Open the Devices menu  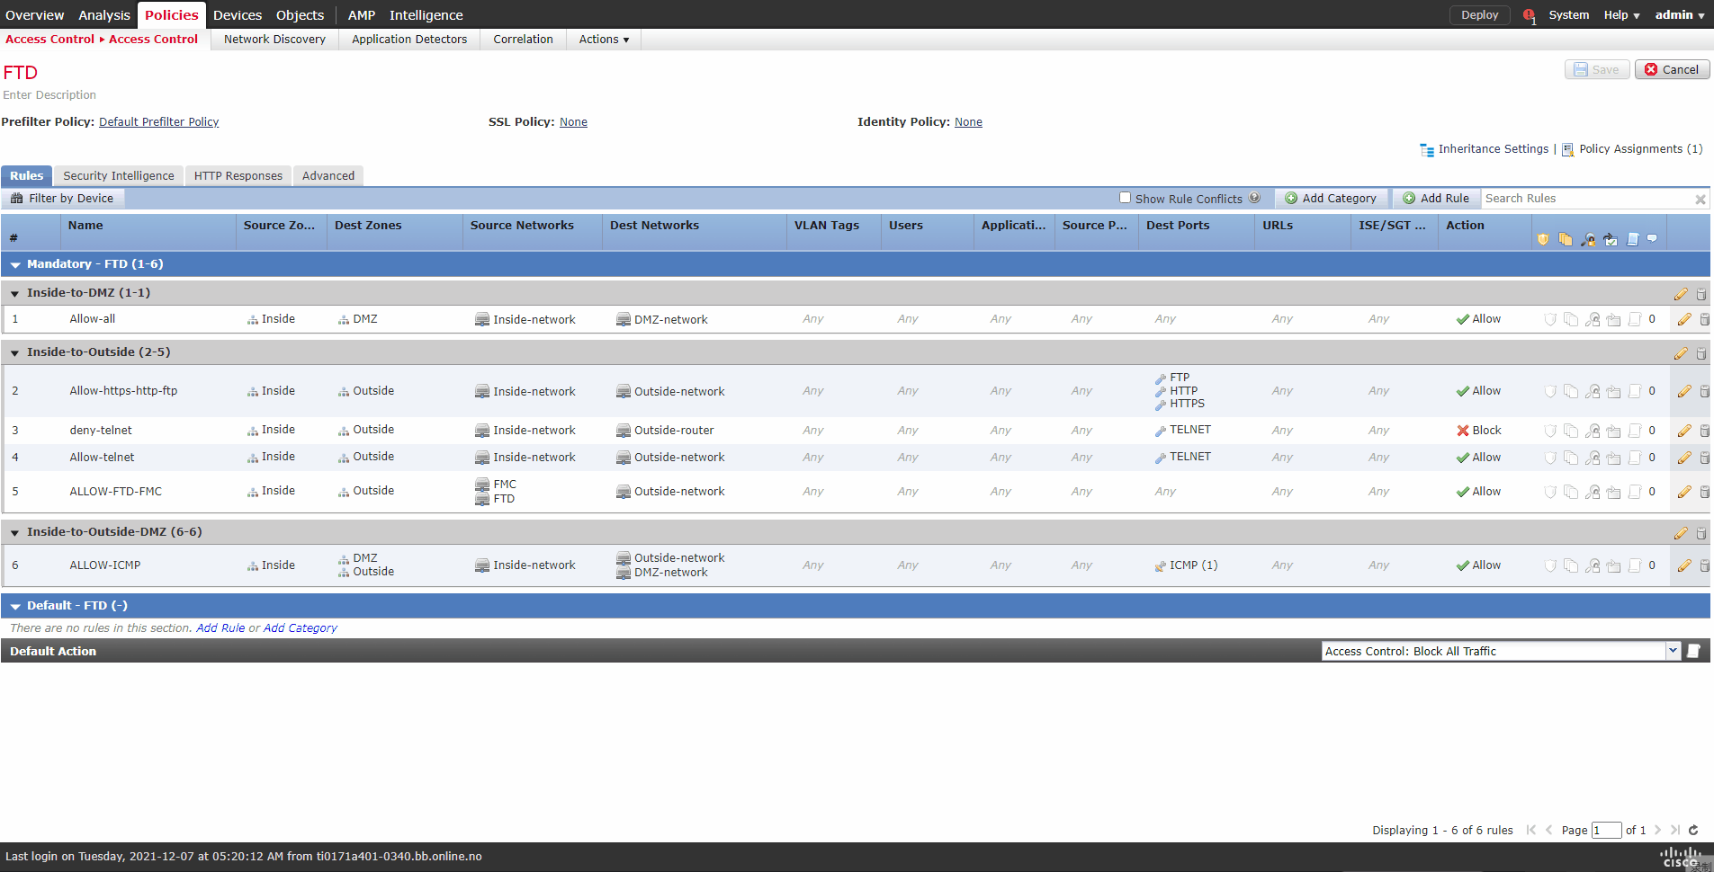(238, 15)
